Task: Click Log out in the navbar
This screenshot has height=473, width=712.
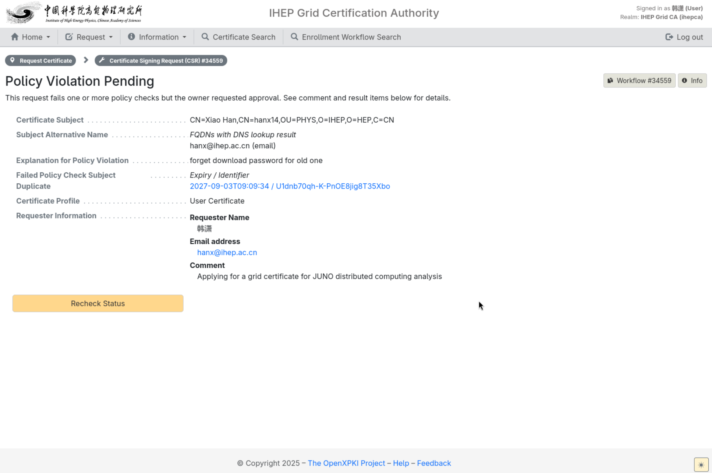Action: 684,37
